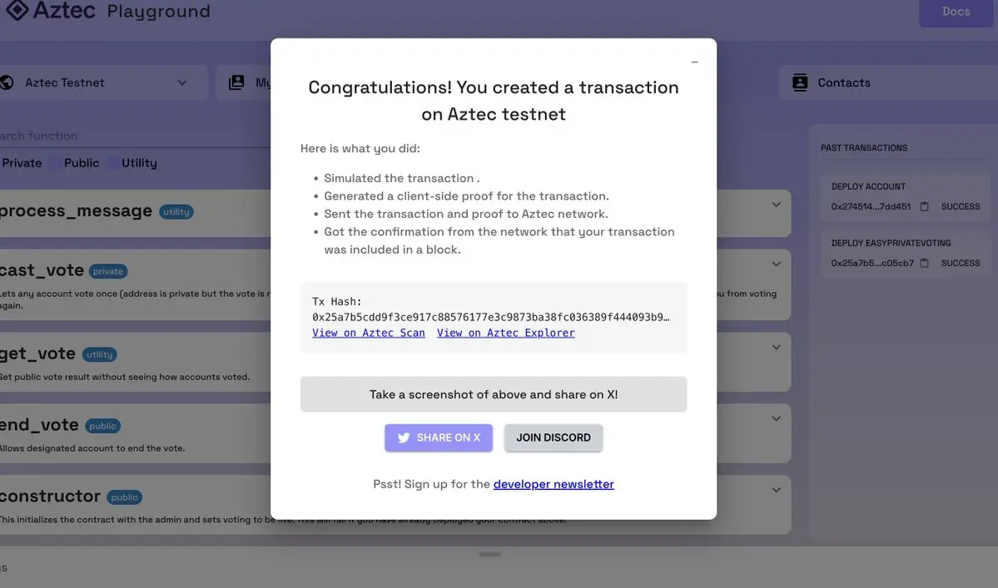Expand the cast_vote function row chevron
998x588 pixels.
click(776, 264)
